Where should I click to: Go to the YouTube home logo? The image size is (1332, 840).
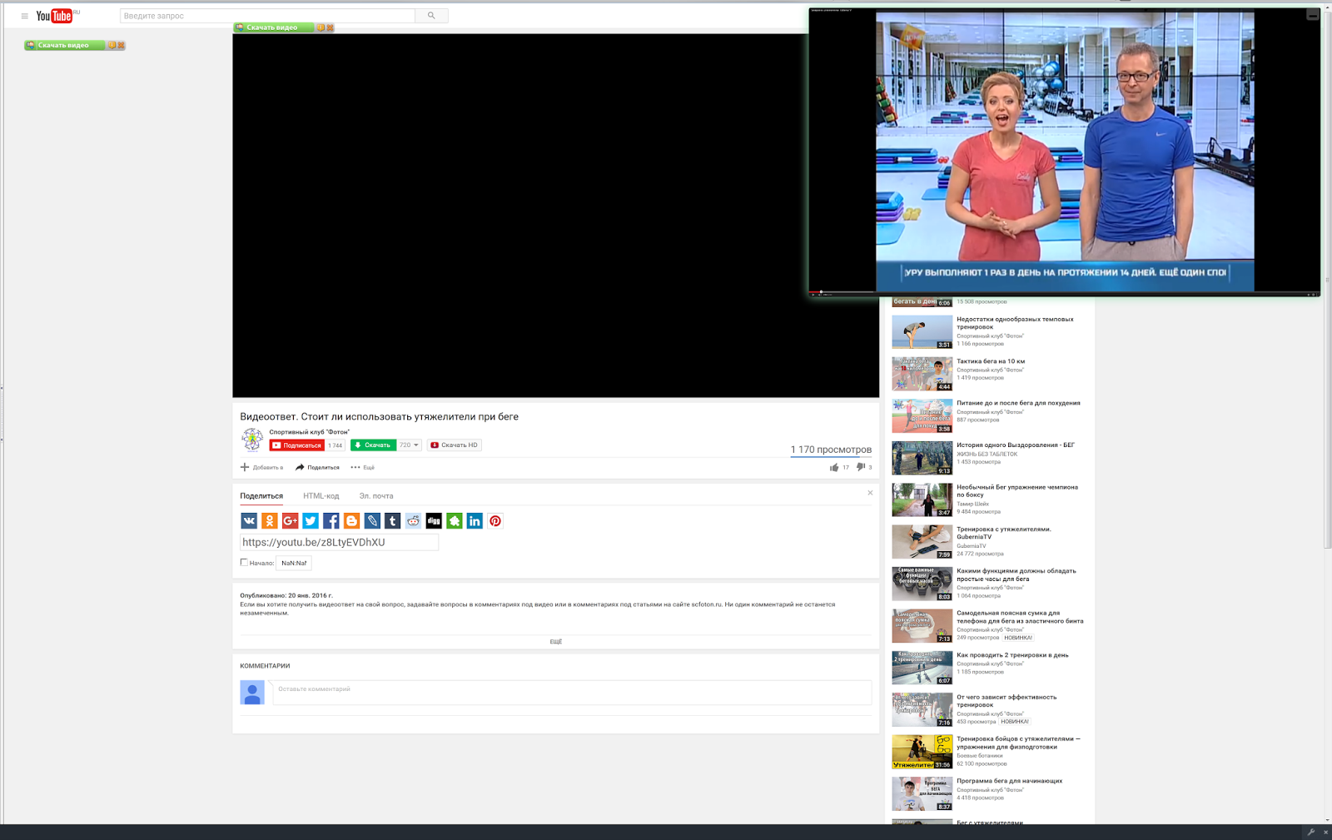(55, 16)
